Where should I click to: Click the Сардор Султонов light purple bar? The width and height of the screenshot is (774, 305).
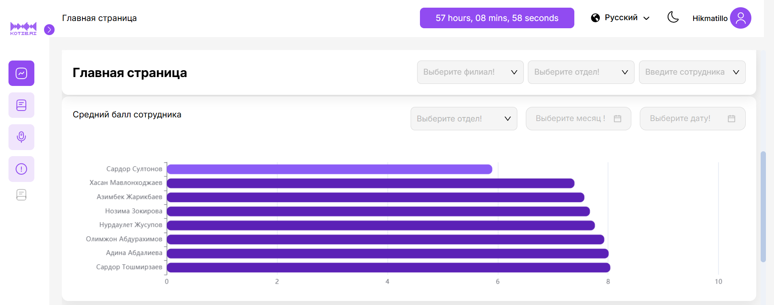(329, 169)
